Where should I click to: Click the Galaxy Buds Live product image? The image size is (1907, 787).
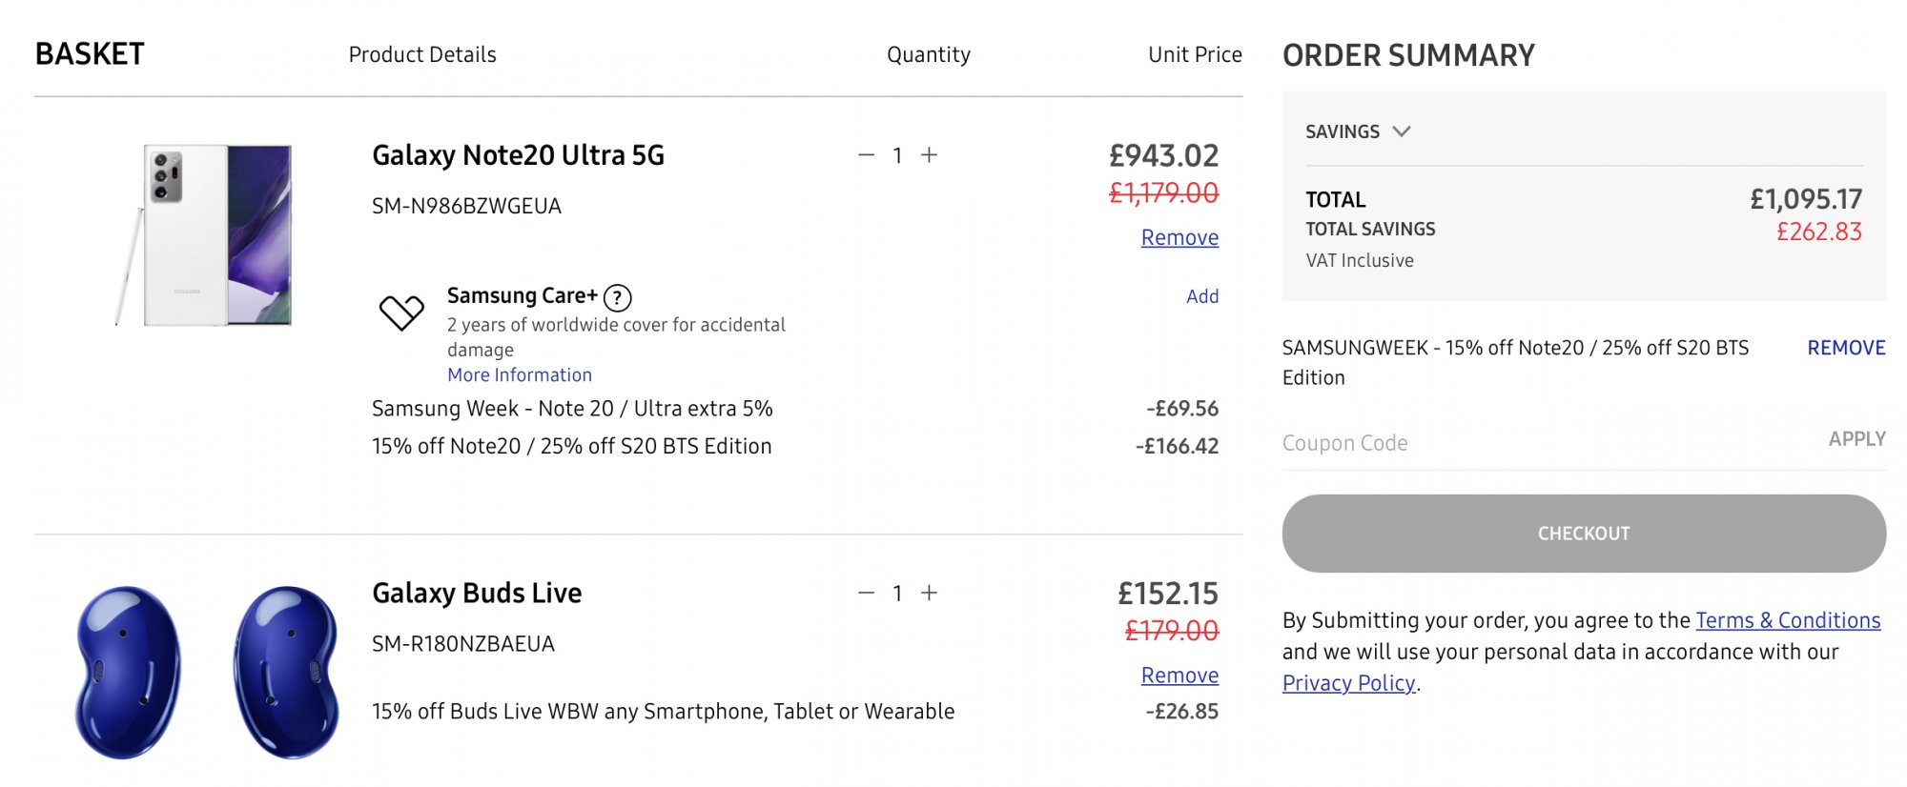click(207, 672)
